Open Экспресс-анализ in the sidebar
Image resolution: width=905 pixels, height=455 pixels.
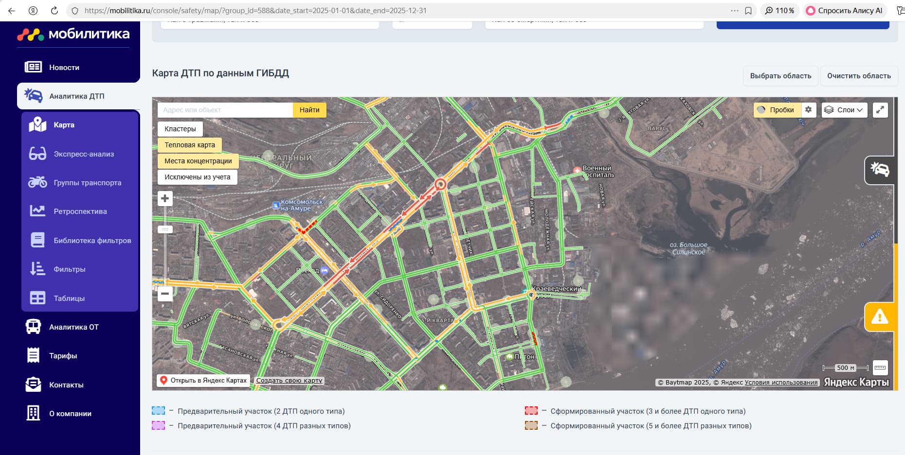pyautogui.click(x=84, y=154)
